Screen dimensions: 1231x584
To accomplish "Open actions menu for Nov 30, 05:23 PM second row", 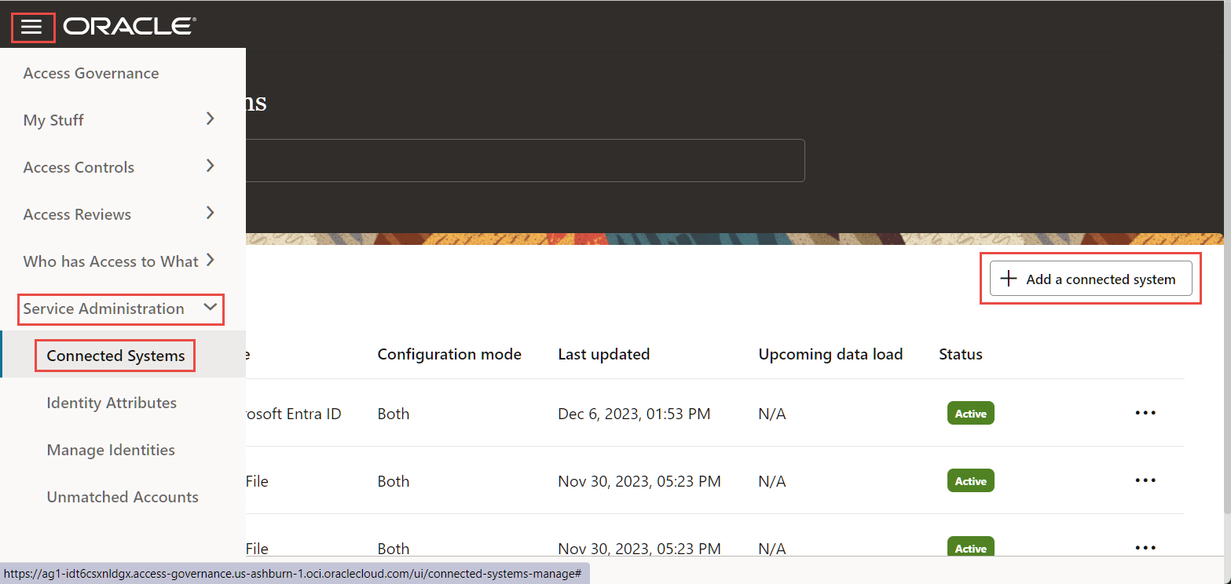I will (1145, 480).
